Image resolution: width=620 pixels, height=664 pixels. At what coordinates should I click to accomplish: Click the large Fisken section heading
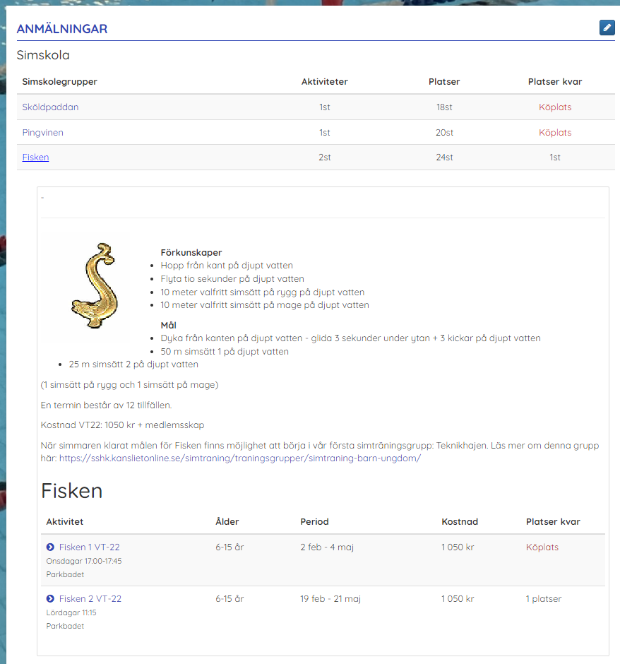click(71, 491)
